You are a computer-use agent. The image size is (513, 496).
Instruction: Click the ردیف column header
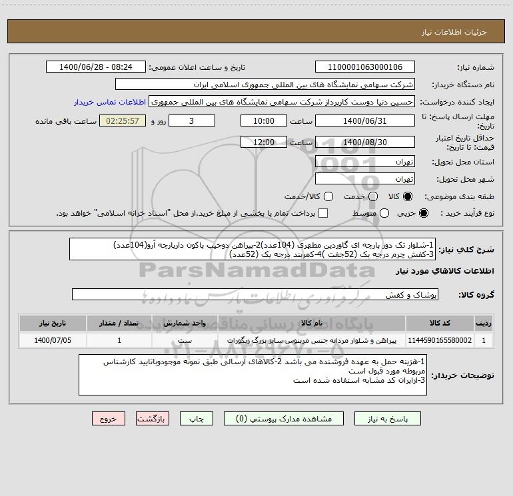coord(484,323)
